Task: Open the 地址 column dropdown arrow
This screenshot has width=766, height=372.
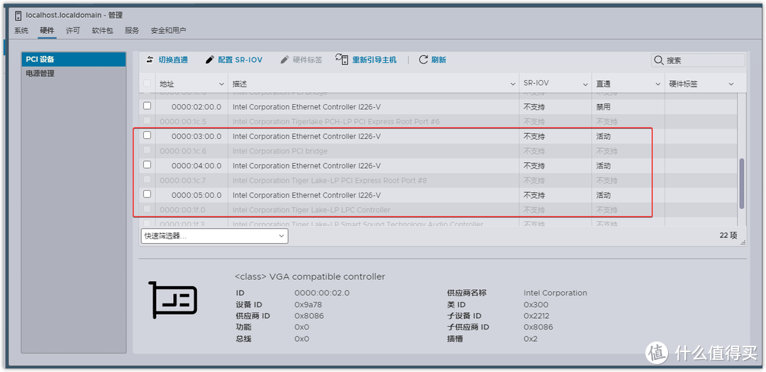Action: click(x=221, y=84)
